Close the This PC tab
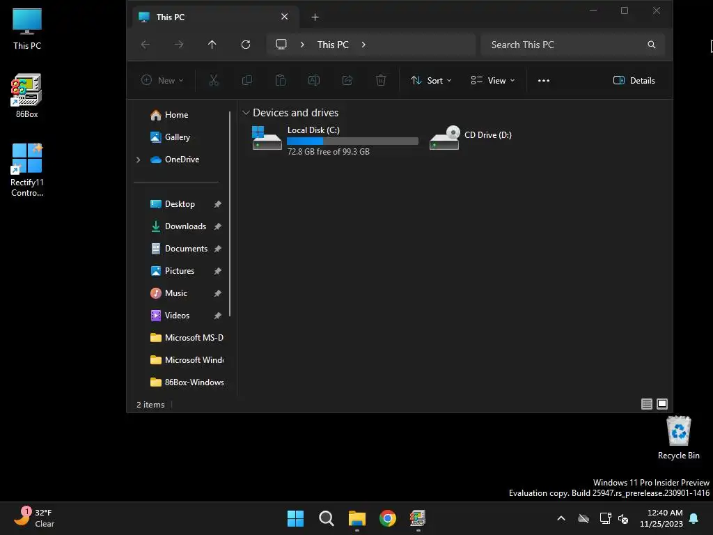Screen dimensions: 713x535 [285, 17]
